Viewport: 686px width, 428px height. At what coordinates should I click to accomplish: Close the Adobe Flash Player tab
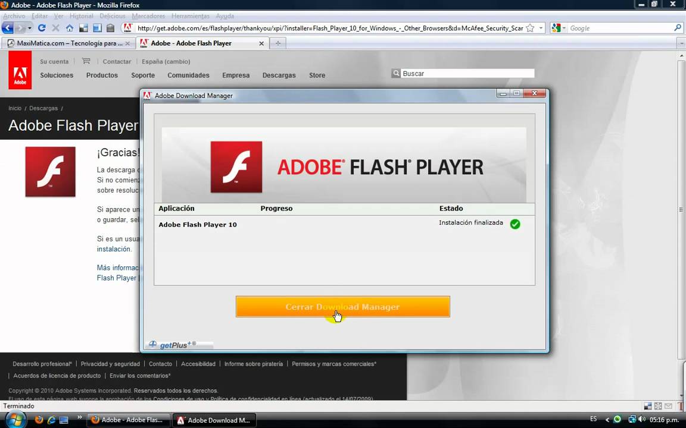point(261,43)
